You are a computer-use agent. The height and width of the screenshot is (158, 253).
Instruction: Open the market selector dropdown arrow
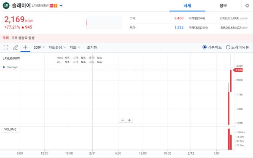coord(61,5)
